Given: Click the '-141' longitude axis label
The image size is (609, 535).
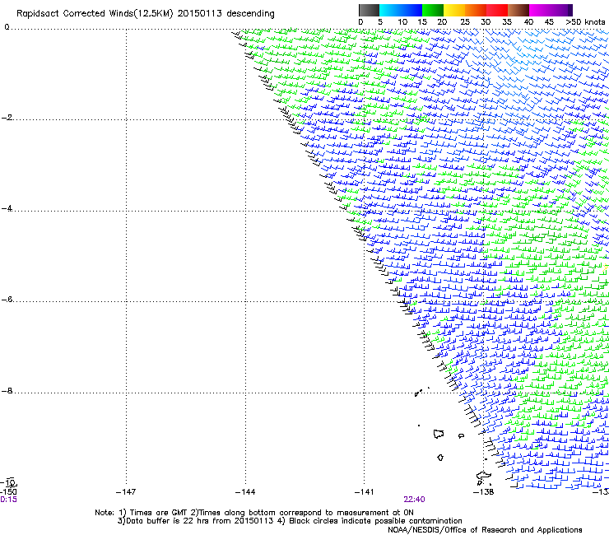Looking at the screenshot, I should pos(365,492).
